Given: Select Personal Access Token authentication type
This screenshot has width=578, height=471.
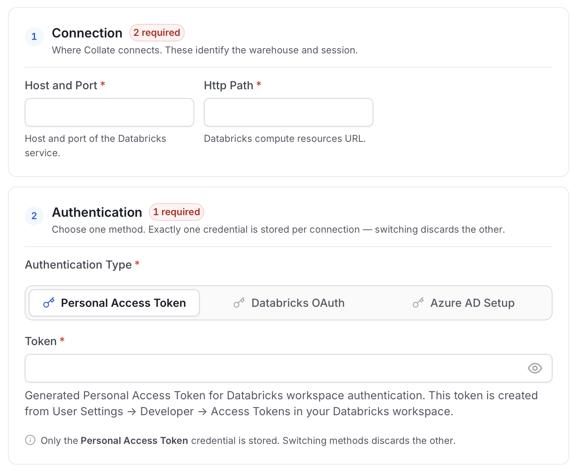Looking at the screenshot, I should 114,303.
